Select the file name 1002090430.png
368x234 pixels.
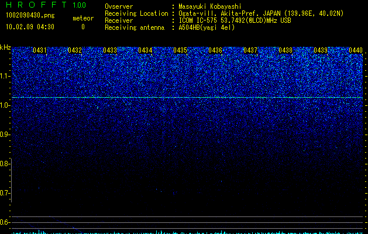tap(30, 15)
